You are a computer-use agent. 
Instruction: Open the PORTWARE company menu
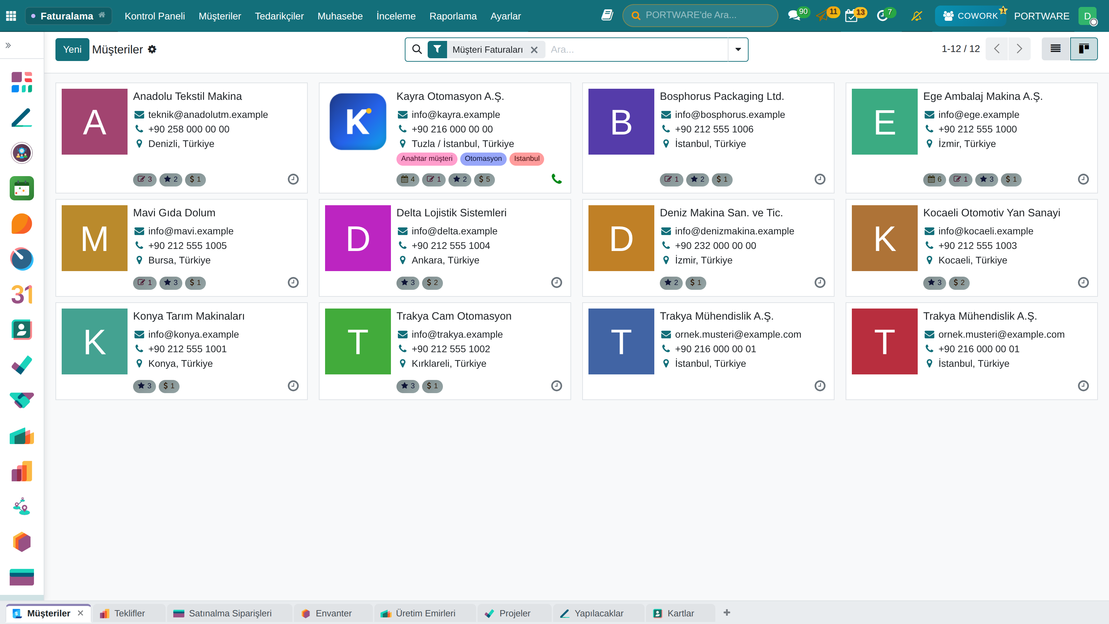[1041, 16]
